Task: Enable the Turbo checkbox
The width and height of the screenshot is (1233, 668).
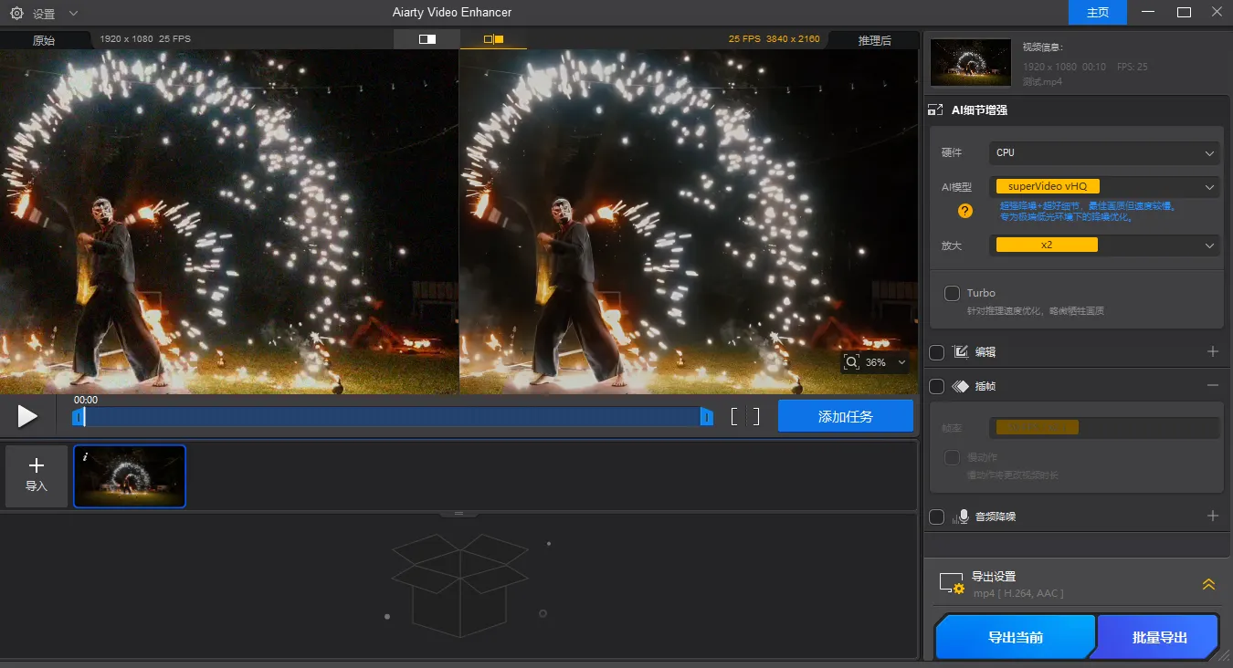Action: (952, 293)
